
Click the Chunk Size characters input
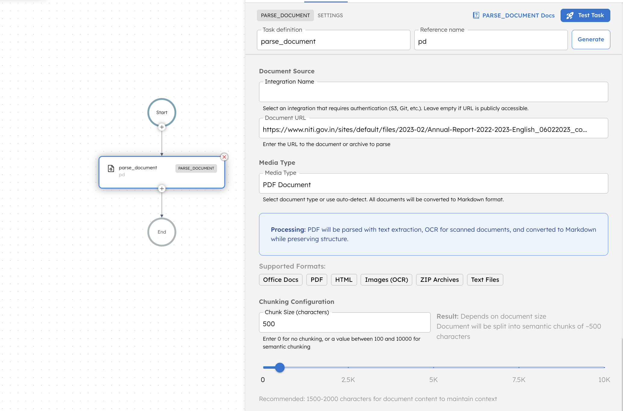(x=345, y=323)
